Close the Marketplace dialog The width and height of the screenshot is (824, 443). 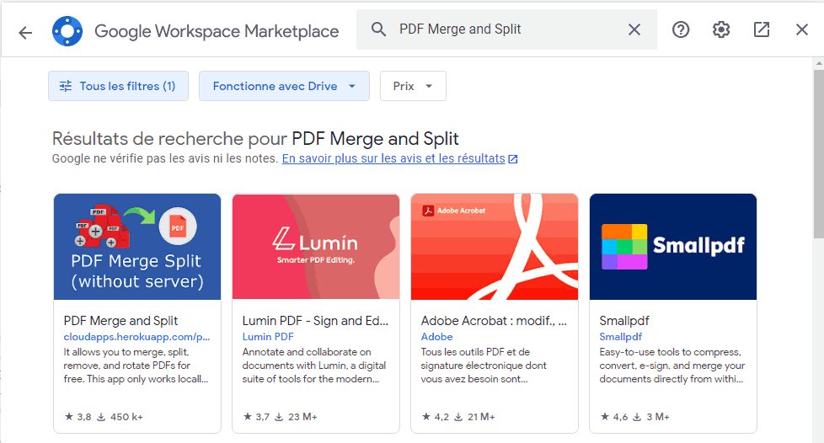(801, 29)
